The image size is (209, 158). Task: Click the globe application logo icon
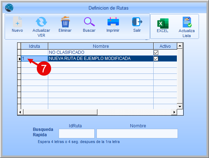coord(9,8)
